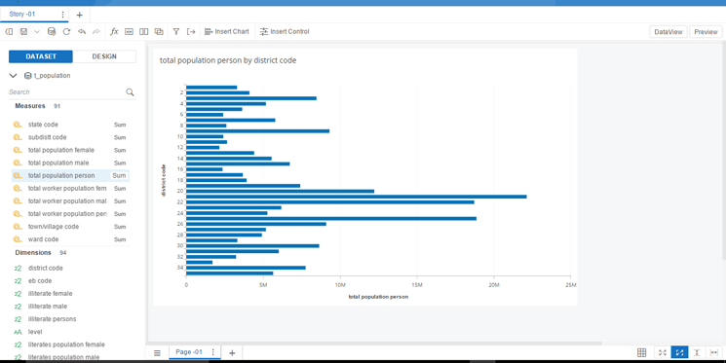Select total worker population mal measure

(x=67, y=201)
